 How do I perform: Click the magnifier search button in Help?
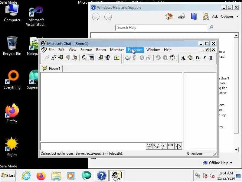[x=211, y=27]
